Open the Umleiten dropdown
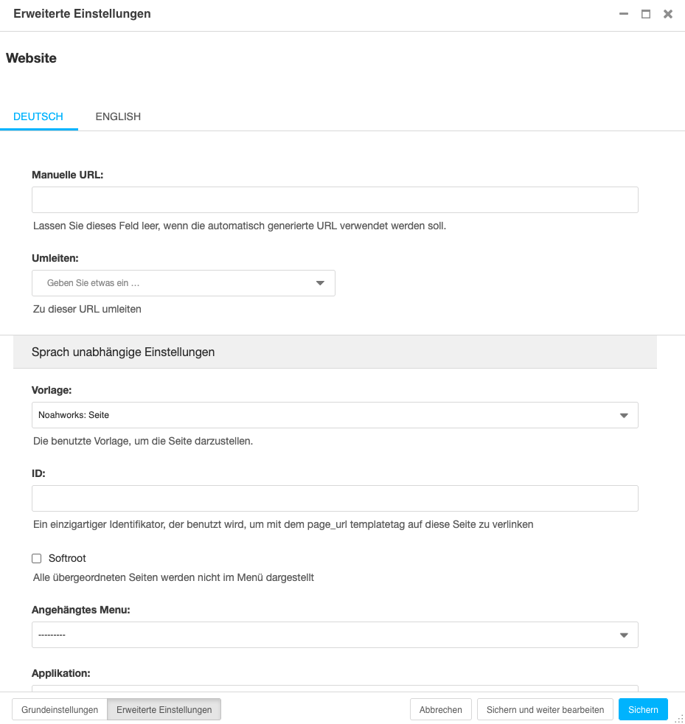Viewport: 685px width, 724px height. pos(183,282)
